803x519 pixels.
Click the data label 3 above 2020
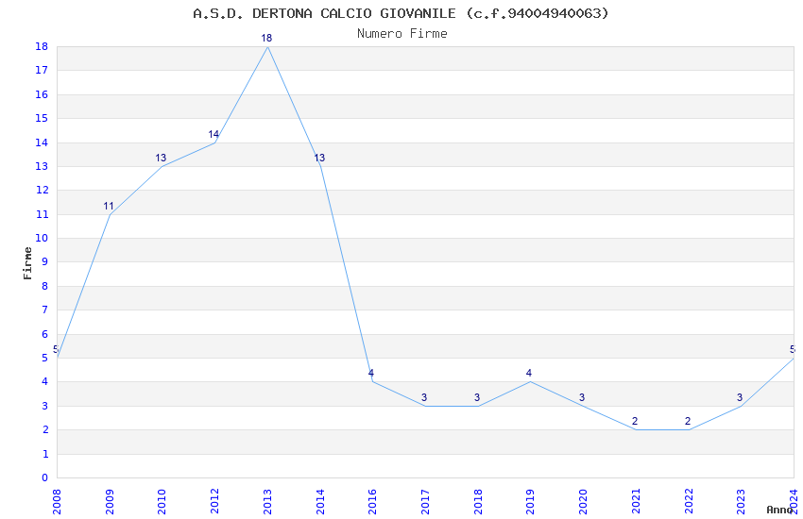pyautogui.click(x=582, y=397)
